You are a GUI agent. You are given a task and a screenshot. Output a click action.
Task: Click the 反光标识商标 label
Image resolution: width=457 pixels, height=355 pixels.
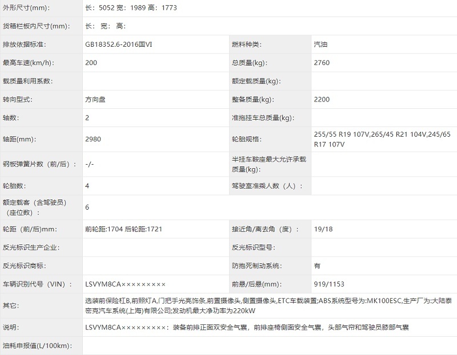pos(25,266)
